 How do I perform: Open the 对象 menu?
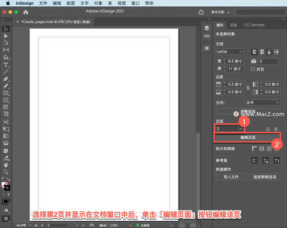[x=98, y=3]
